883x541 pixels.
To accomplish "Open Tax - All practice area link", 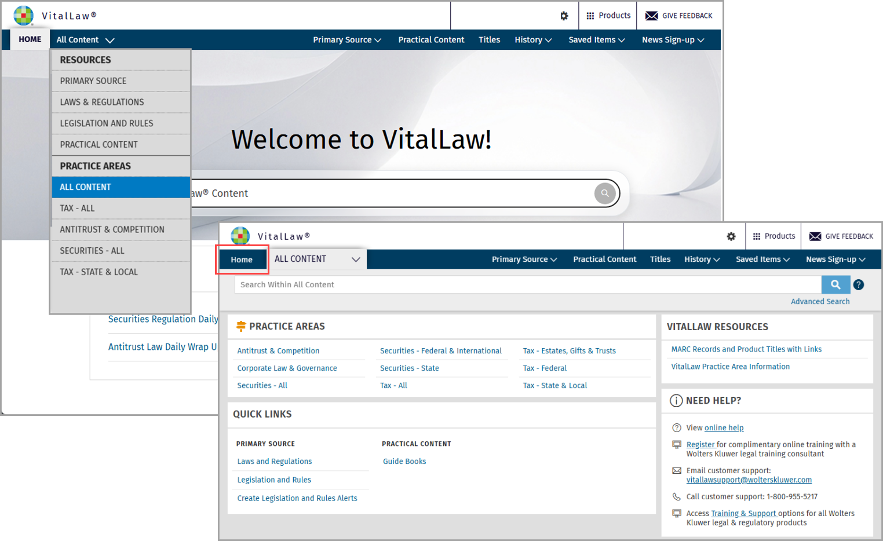I will tap(393, 386).
